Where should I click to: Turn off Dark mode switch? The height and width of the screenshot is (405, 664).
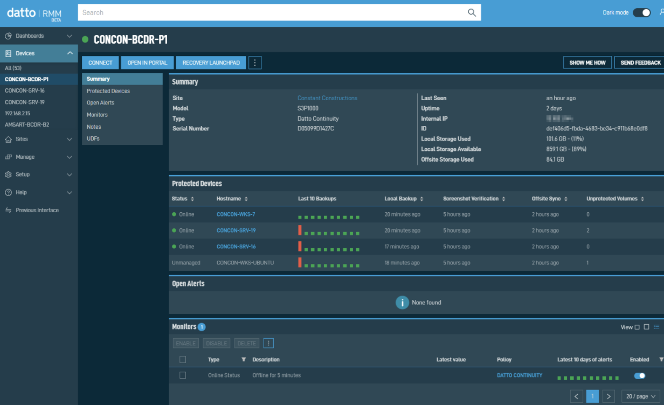pyautogui.click(x=641, y=12)
